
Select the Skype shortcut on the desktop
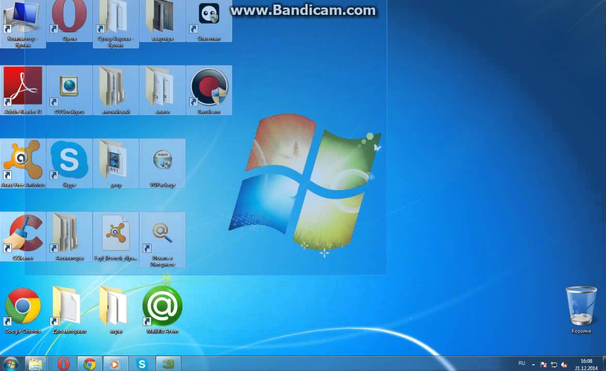pos(69,163)
